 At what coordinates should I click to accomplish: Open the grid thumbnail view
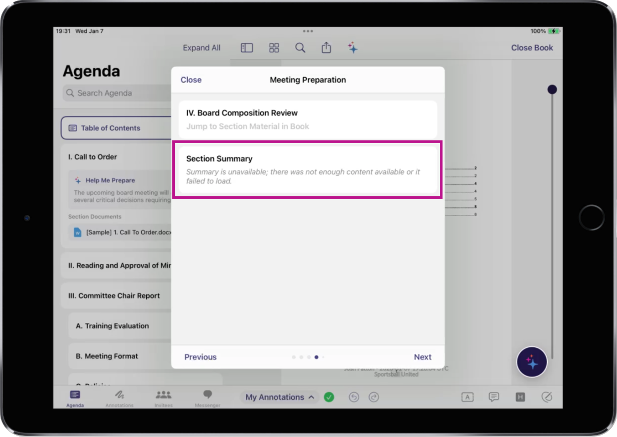[274, 48]
